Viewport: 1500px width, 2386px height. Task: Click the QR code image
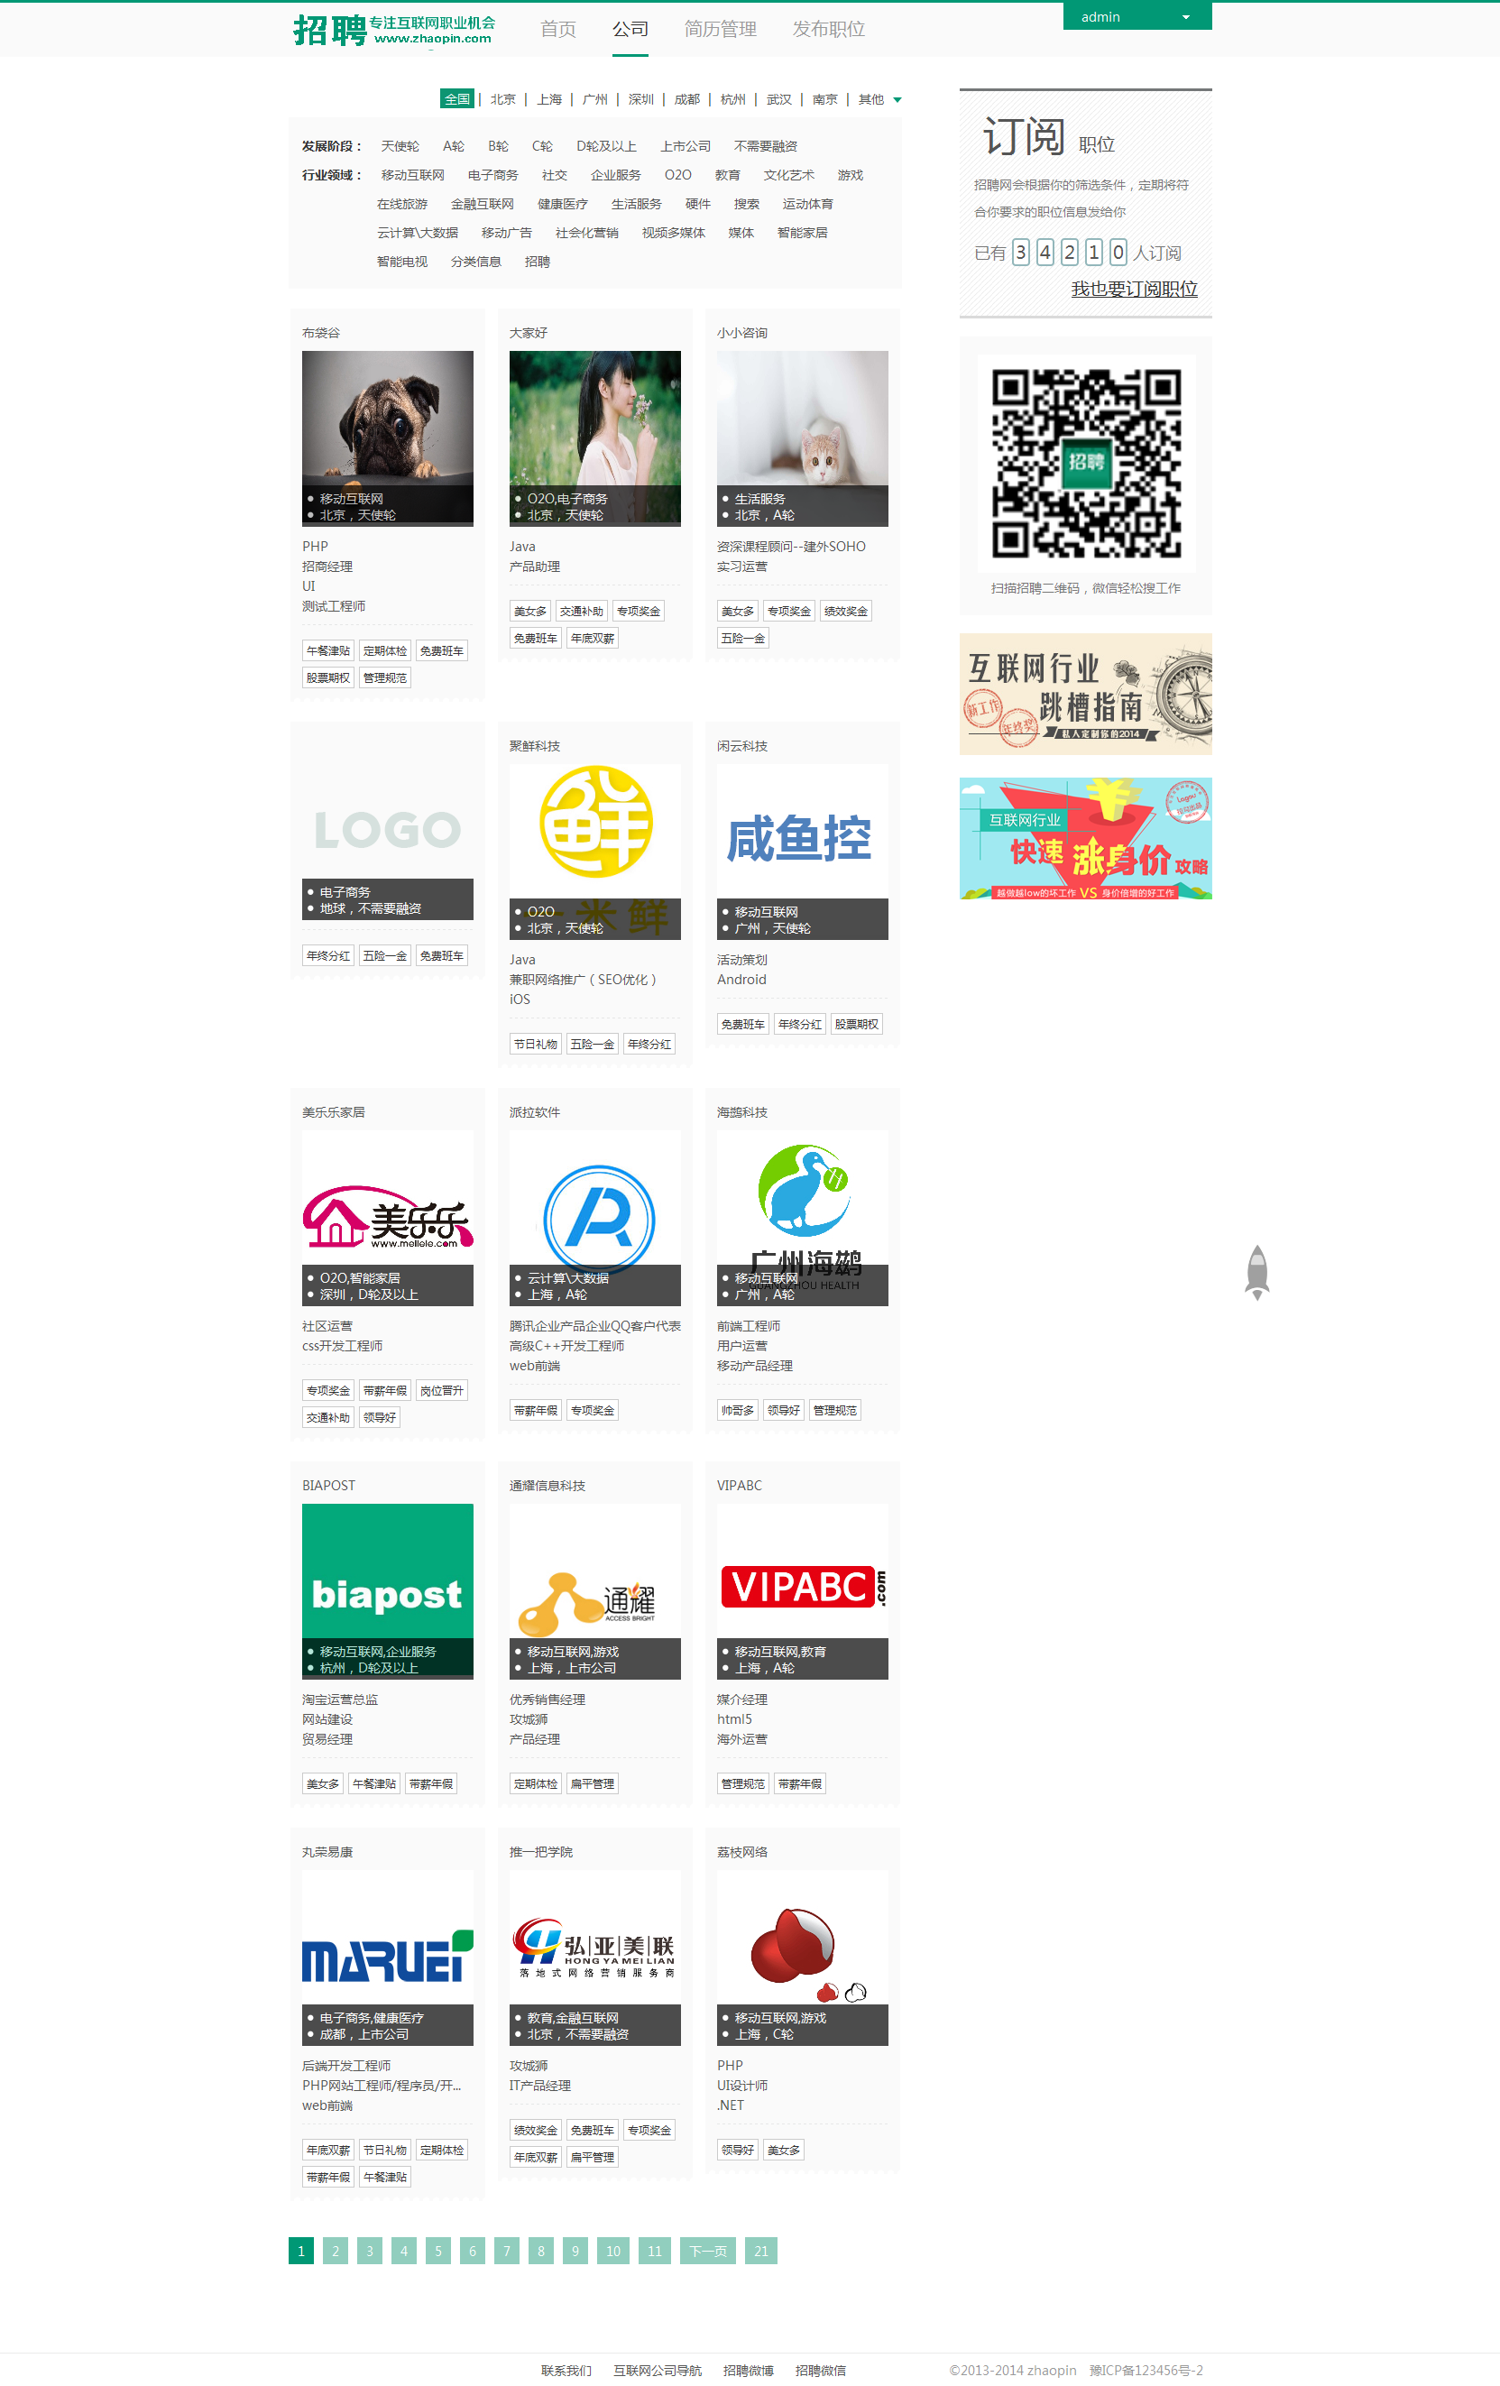pos(1086,463)
